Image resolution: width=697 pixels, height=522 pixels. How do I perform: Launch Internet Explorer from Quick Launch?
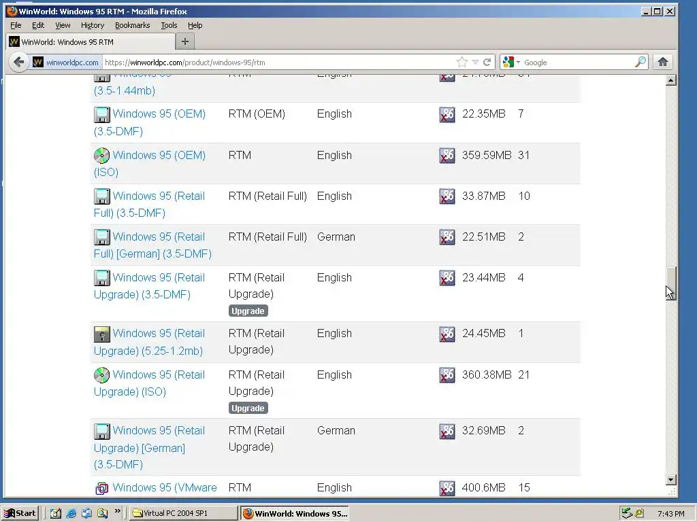click(x=71, y=513)
